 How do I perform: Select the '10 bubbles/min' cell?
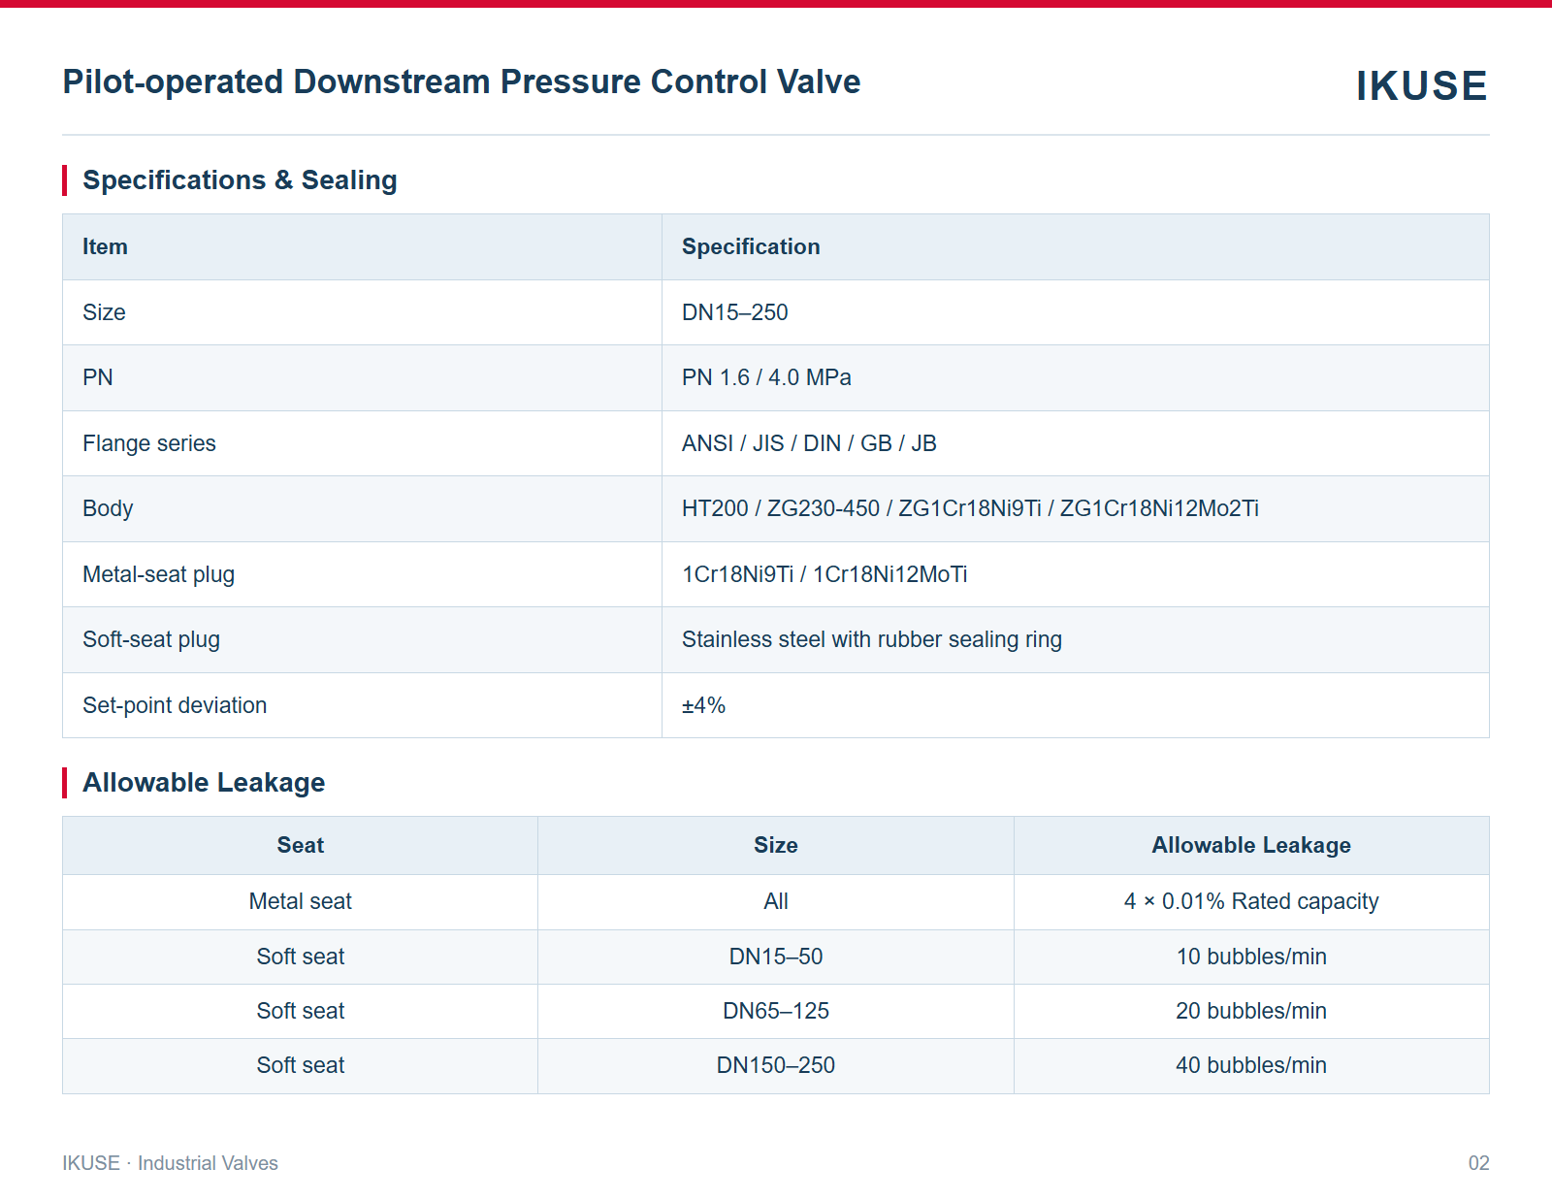coord(1251,957)
